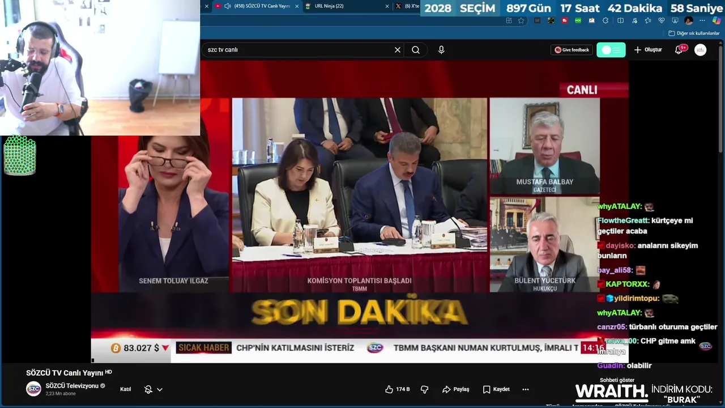This screenshot has width=725, height=408.
Task: Open the Edge extensions puzzle icon
Action: coord(605,20)
